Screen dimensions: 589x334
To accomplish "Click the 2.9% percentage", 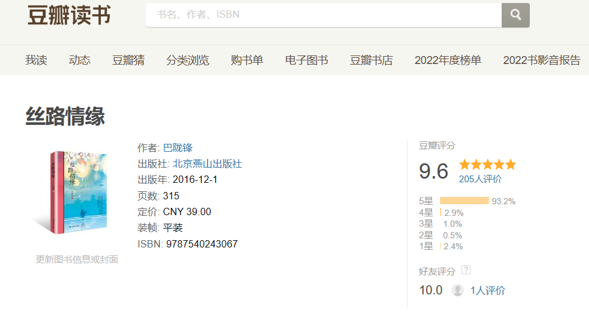I will (x=453, y=213).
